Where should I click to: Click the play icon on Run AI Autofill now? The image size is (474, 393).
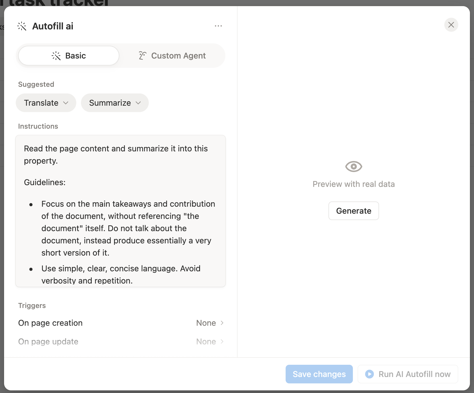pos(369,374)
